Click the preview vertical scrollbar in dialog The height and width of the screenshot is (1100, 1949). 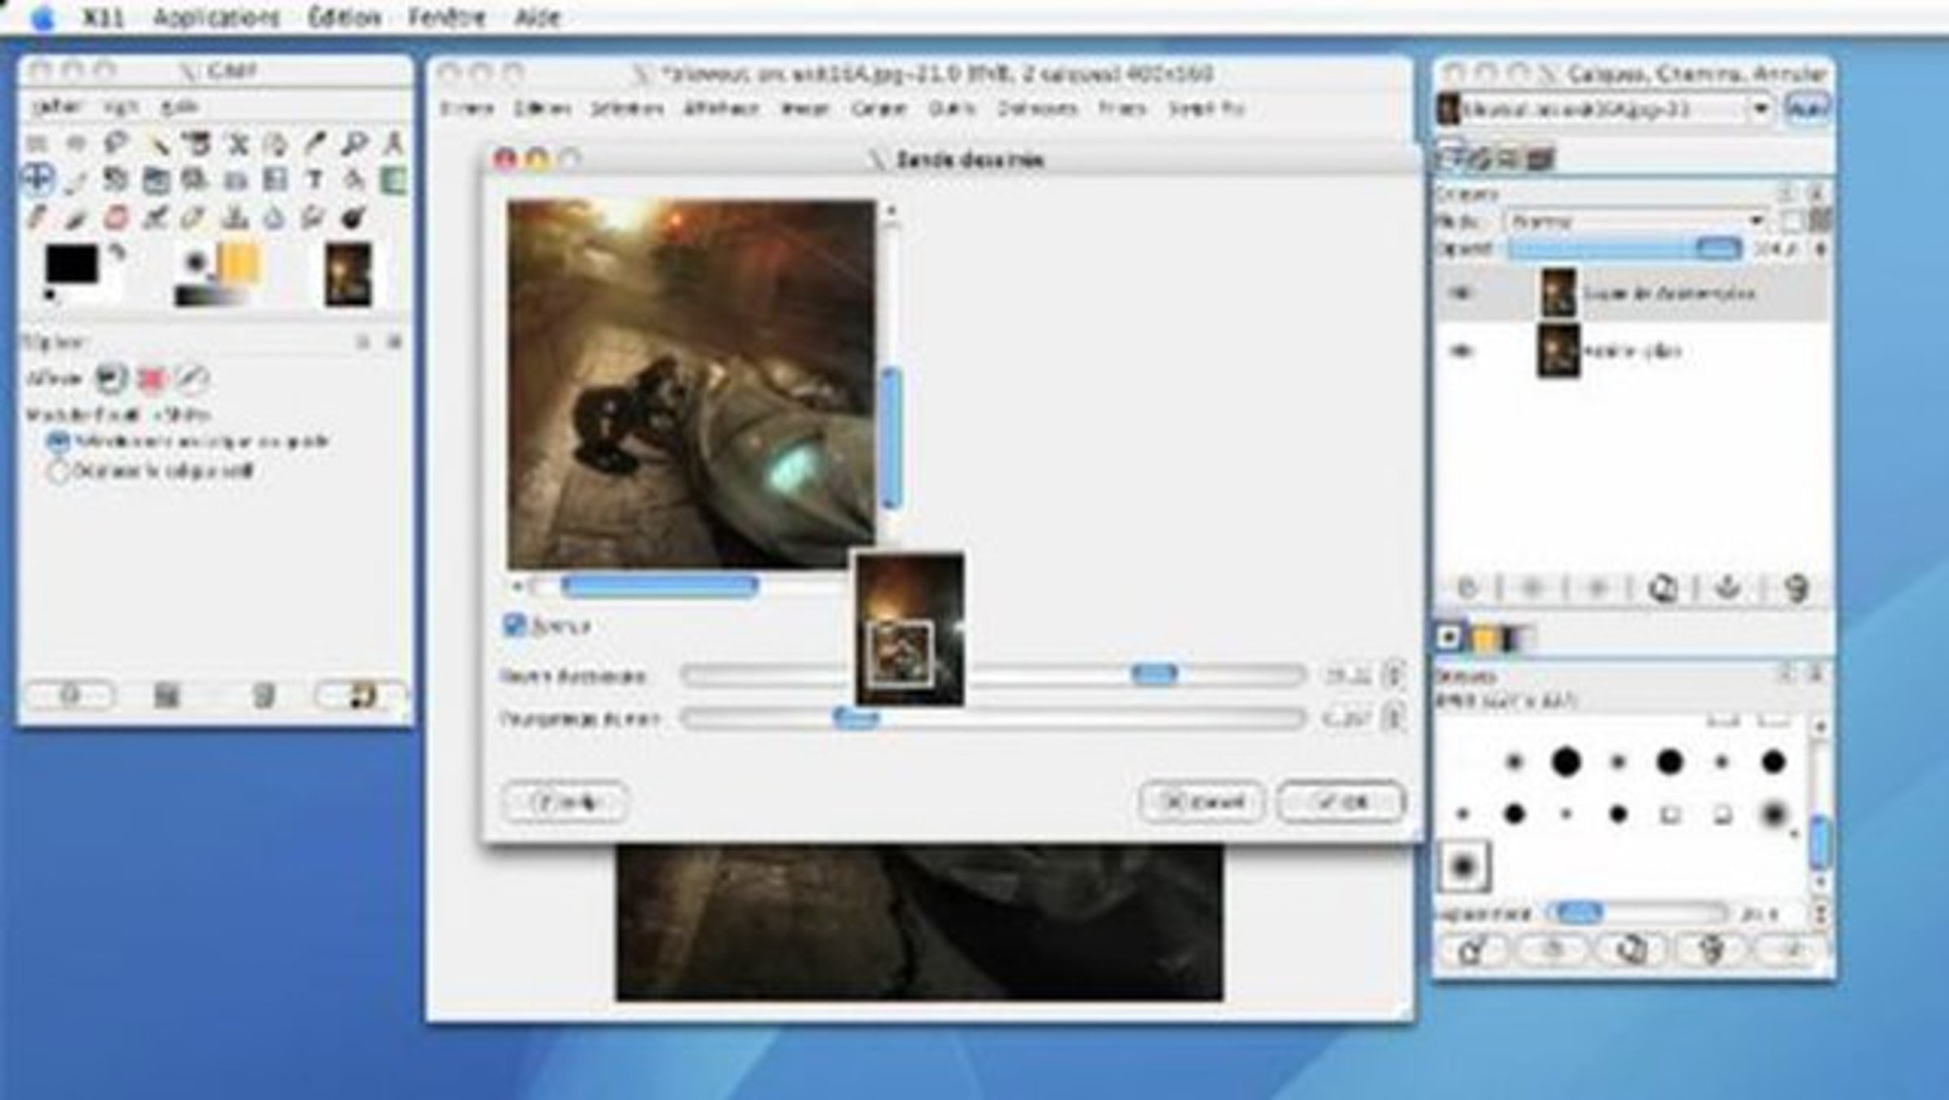[891, 439]
